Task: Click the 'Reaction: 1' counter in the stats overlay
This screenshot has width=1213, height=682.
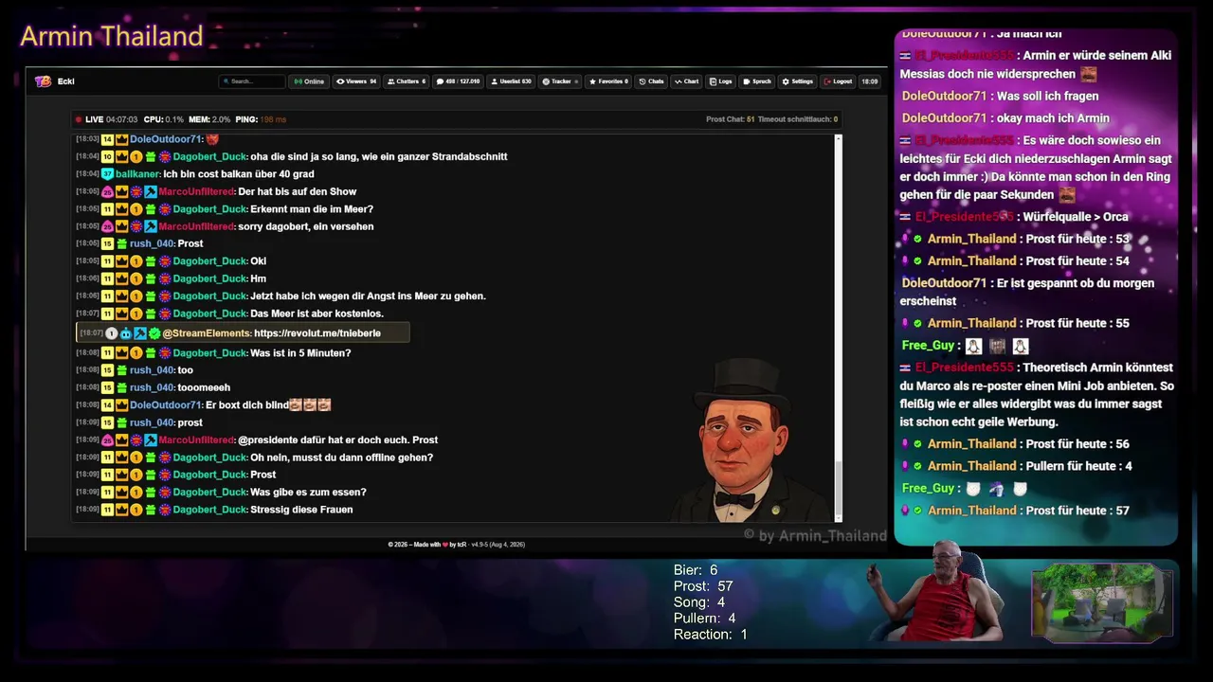Action: (711, 635)
